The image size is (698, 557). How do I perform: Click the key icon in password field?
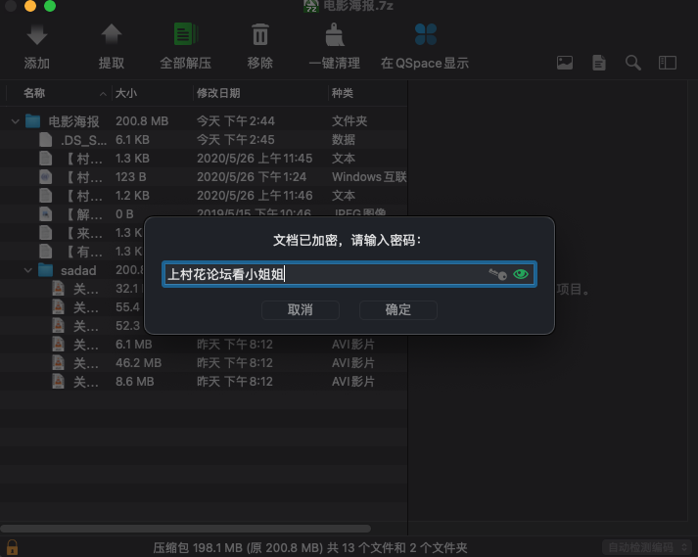coord(497,274)
